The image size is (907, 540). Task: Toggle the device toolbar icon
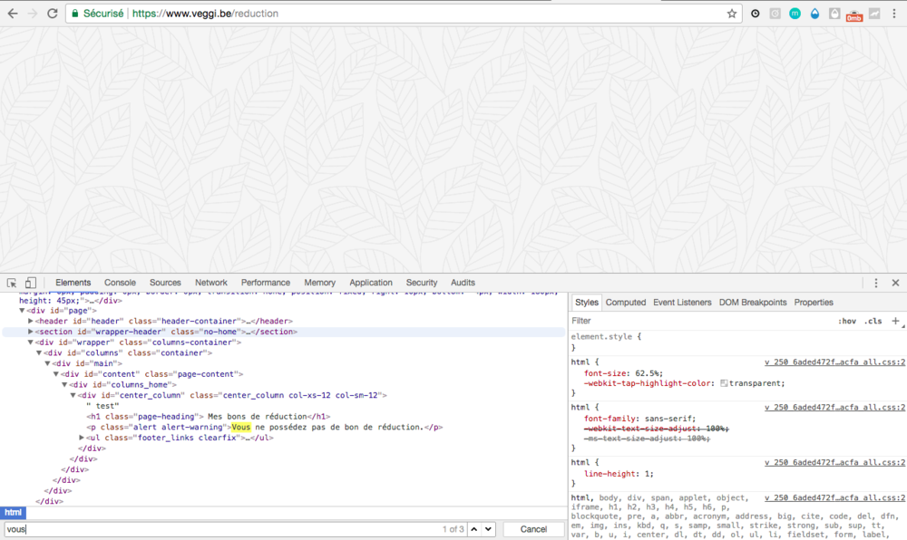coord(30,283)
